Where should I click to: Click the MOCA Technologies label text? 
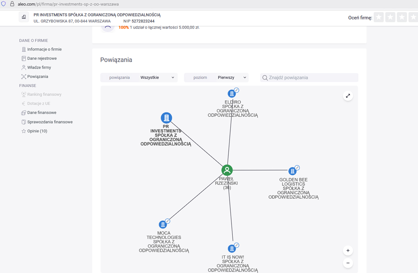[164, 242]
